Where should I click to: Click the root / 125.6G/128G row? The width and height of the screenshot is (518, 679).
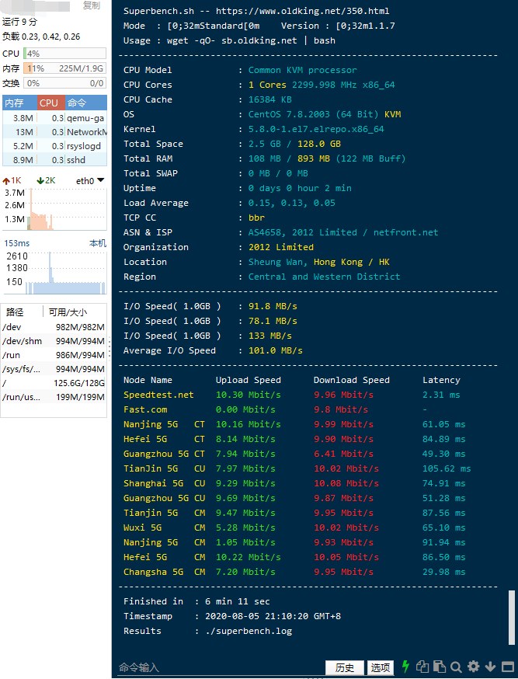click(x=54, y=383)
